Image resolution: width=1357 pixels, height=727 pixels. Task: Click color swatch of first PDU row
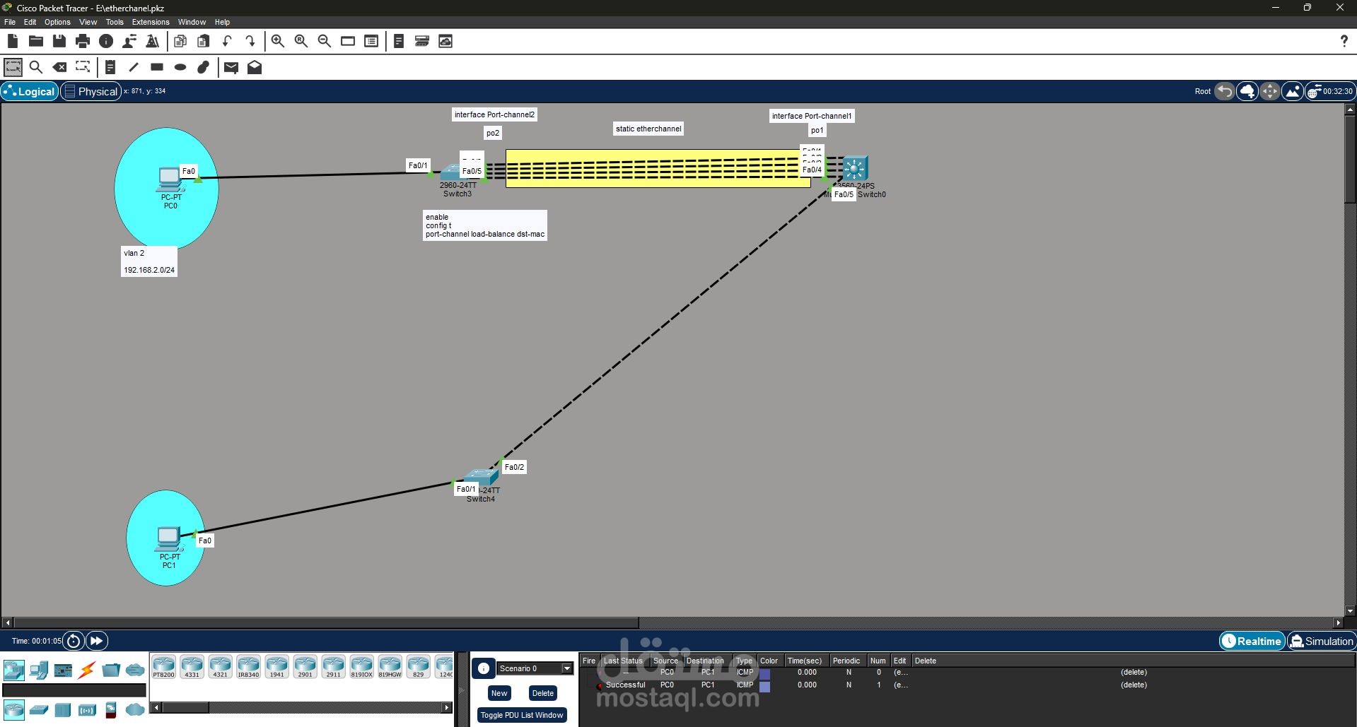click(764, 673)
